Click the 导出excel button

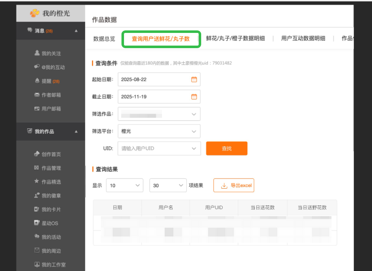click(234, 185)
